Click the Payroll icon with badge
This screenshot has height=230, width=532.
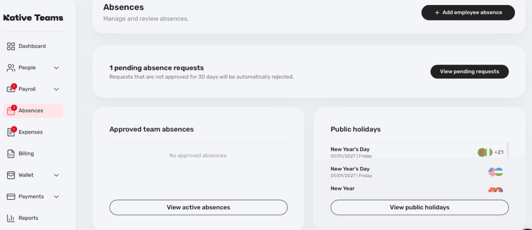coord(11,89)
